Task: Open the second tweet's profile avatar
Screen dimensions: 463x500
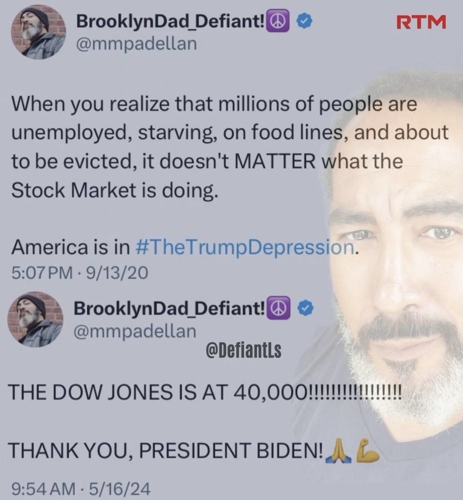Action: [x=35, y=319]
